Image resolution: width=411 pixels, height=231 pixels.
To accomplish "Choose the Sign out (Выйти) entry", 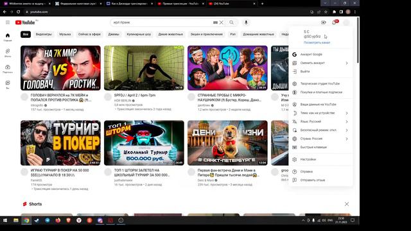I will 320,71.
